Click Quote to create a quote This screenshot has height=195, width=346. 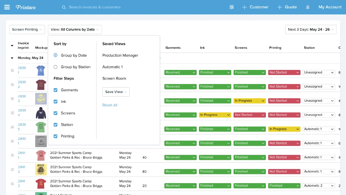pos(291,7)
